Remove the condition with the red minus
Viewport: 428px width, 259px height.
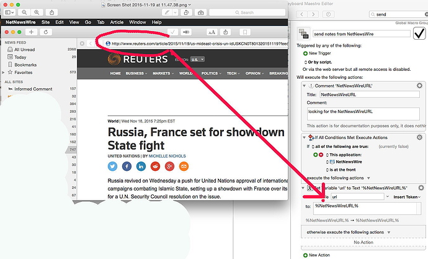[321, 155]
